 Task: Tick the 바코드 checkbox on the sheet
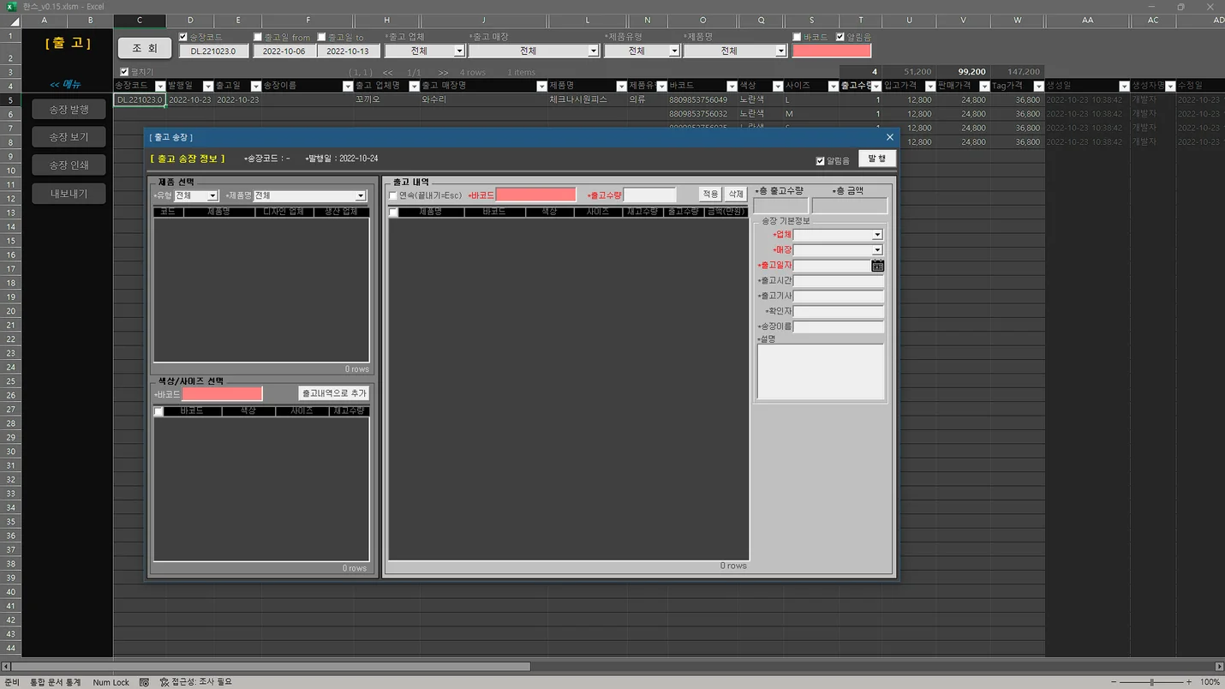798,37
